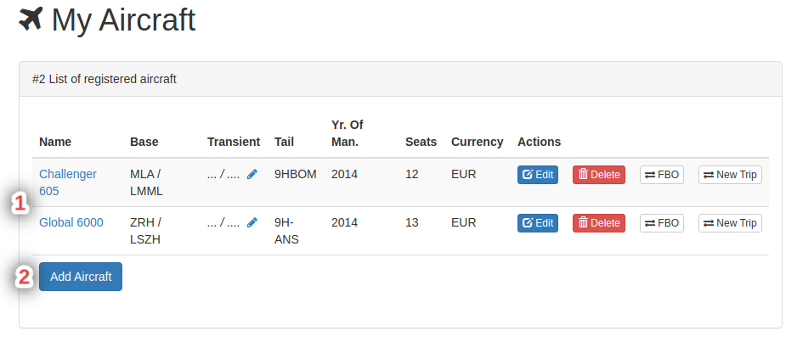Screen dimensions: 797x353
Task: Delete the Global 6000 aircraft
Action: 599,223
